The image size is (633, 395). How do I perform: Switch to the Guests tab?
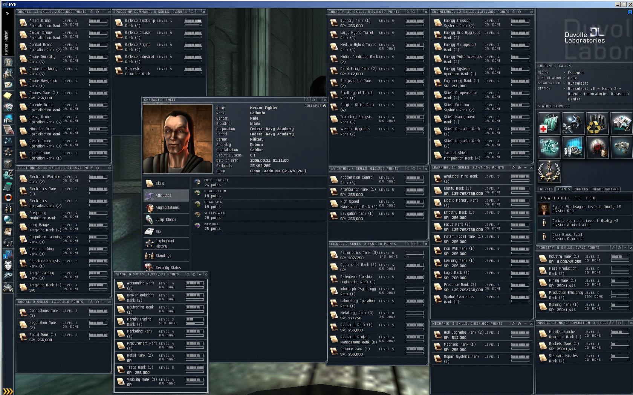point(546,189)
